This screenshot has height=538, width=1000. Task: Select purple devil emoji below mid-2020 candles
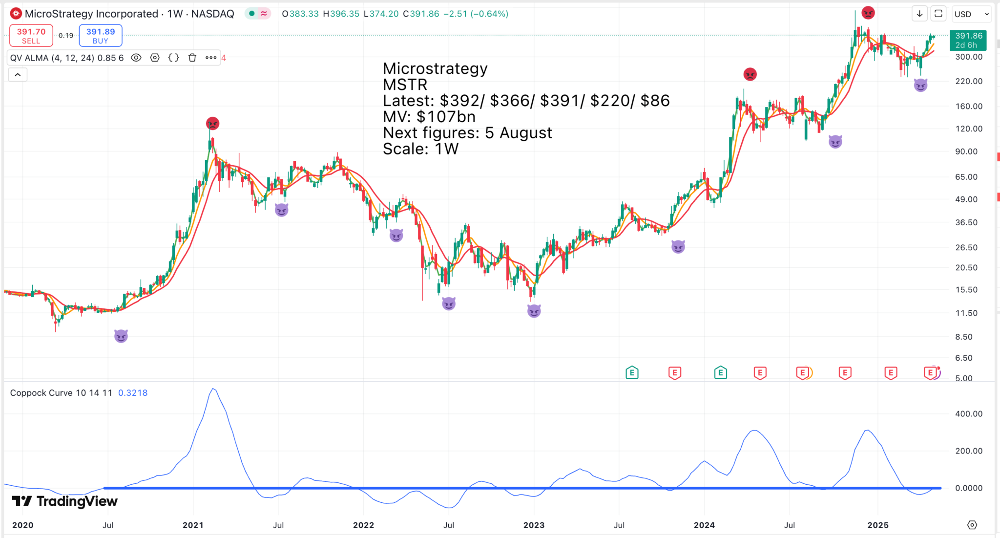[x=121, y=336]
